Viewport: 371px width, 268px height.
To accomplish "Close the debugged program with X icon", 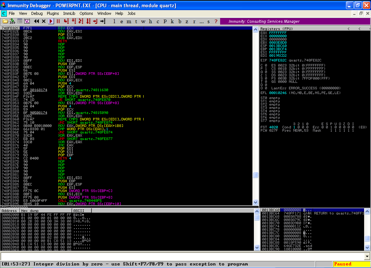I will click(44, 21).
